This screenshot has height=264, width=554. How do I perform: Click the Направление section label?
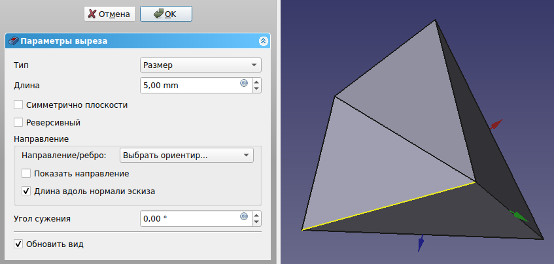(41, 139)
